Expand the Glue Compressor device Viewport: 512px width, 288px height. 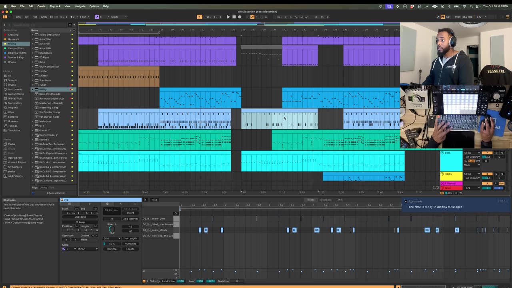33,66
